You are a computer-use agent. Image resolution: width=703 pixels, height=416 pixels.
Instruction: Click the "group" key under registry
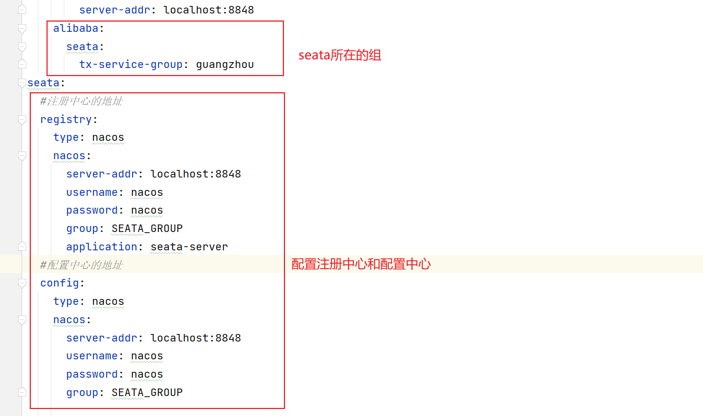(82, 229)
